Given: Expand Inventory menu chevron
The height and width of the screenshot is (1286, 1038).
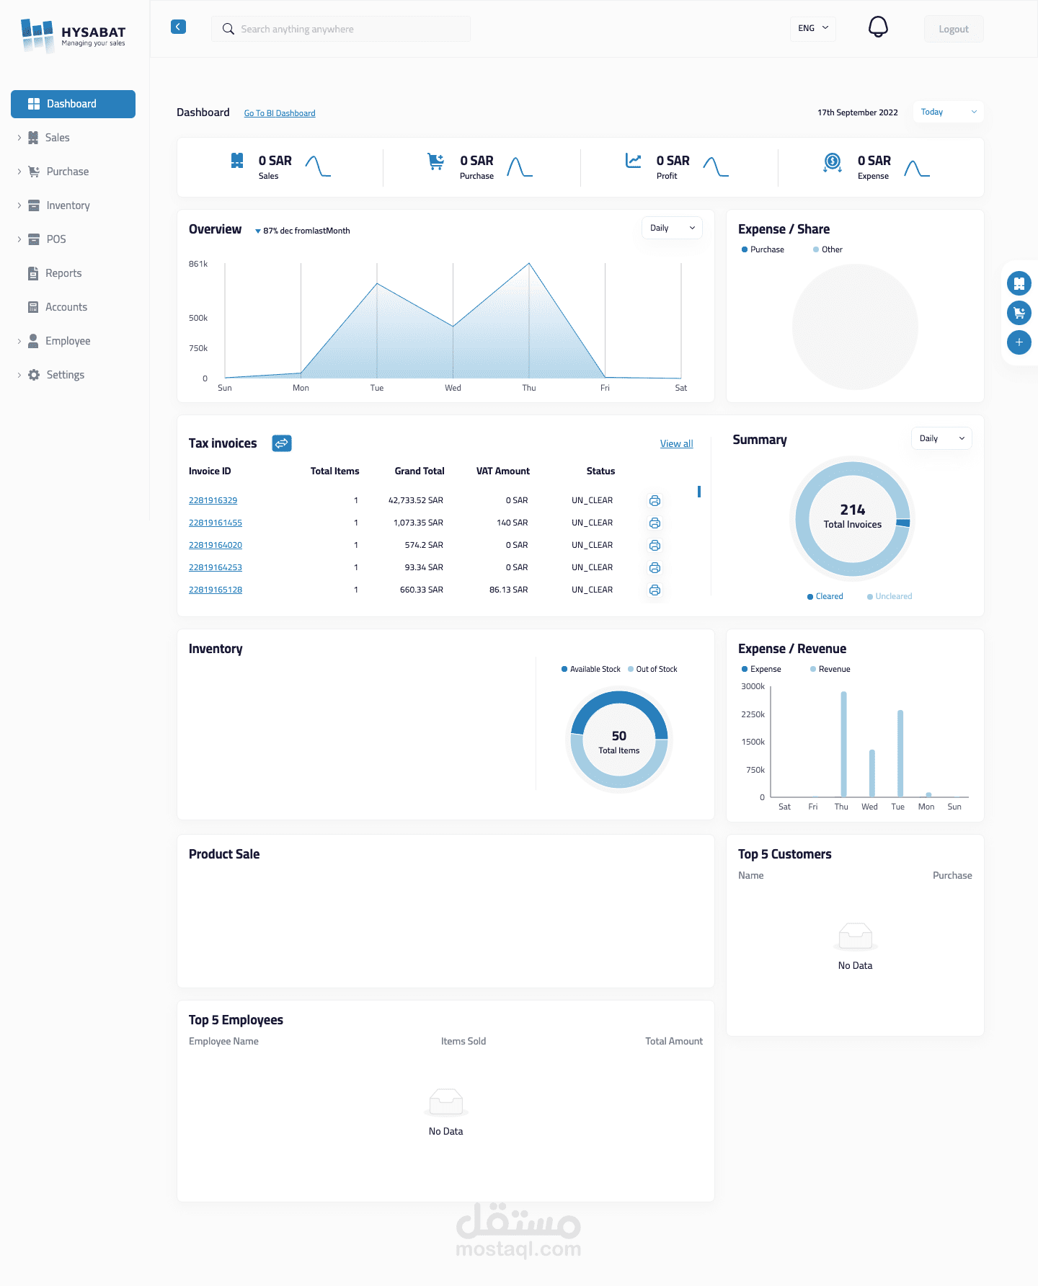Looking at the screenshot, I should [19, 205].
